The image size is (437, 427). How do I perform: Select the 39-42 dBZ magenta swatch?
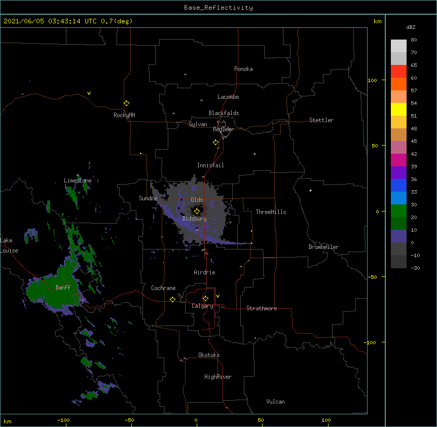(x=398, y=160)
